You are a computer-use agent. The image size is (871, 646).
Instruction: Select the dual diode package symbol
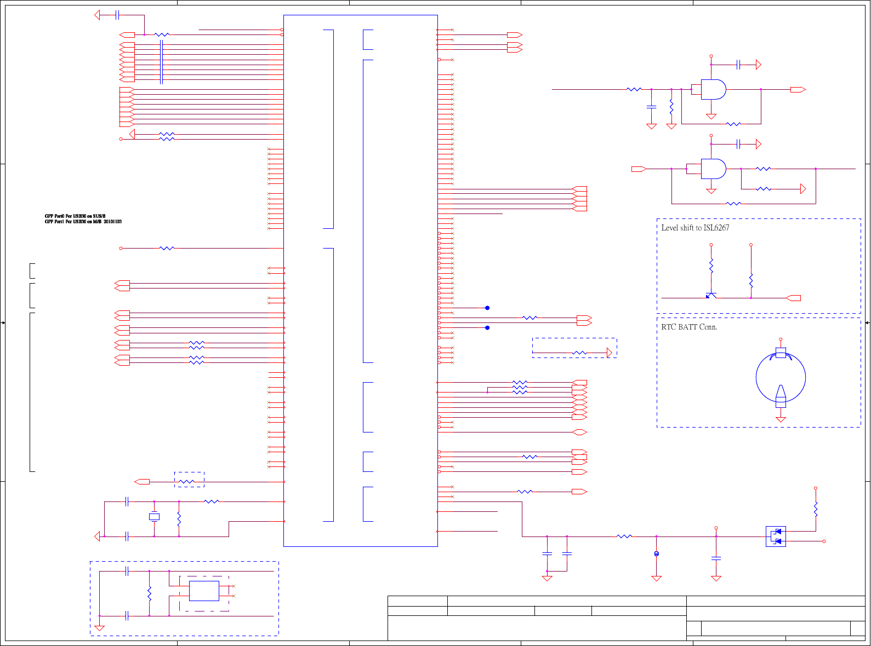776,537
